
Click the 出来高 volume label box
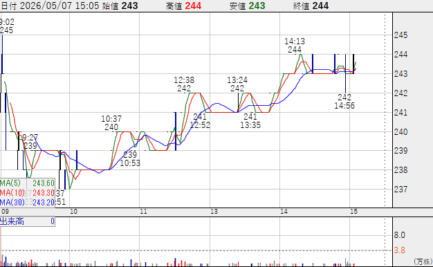tap(28, 221)
